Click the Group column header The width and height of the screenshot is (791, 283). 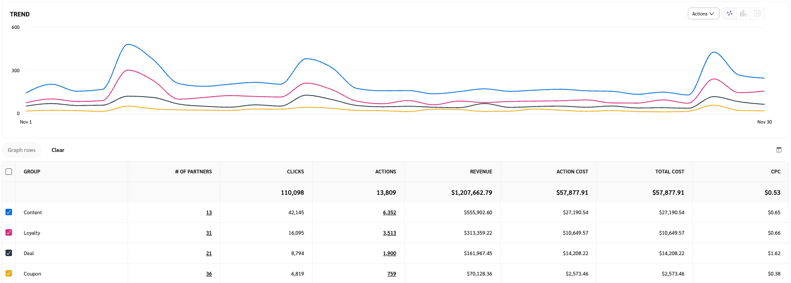32,171
